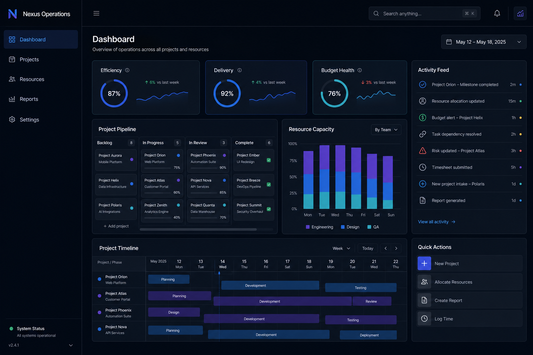
Task: Click Project Orion 75% progress bar
Action: tap(158, 168)
